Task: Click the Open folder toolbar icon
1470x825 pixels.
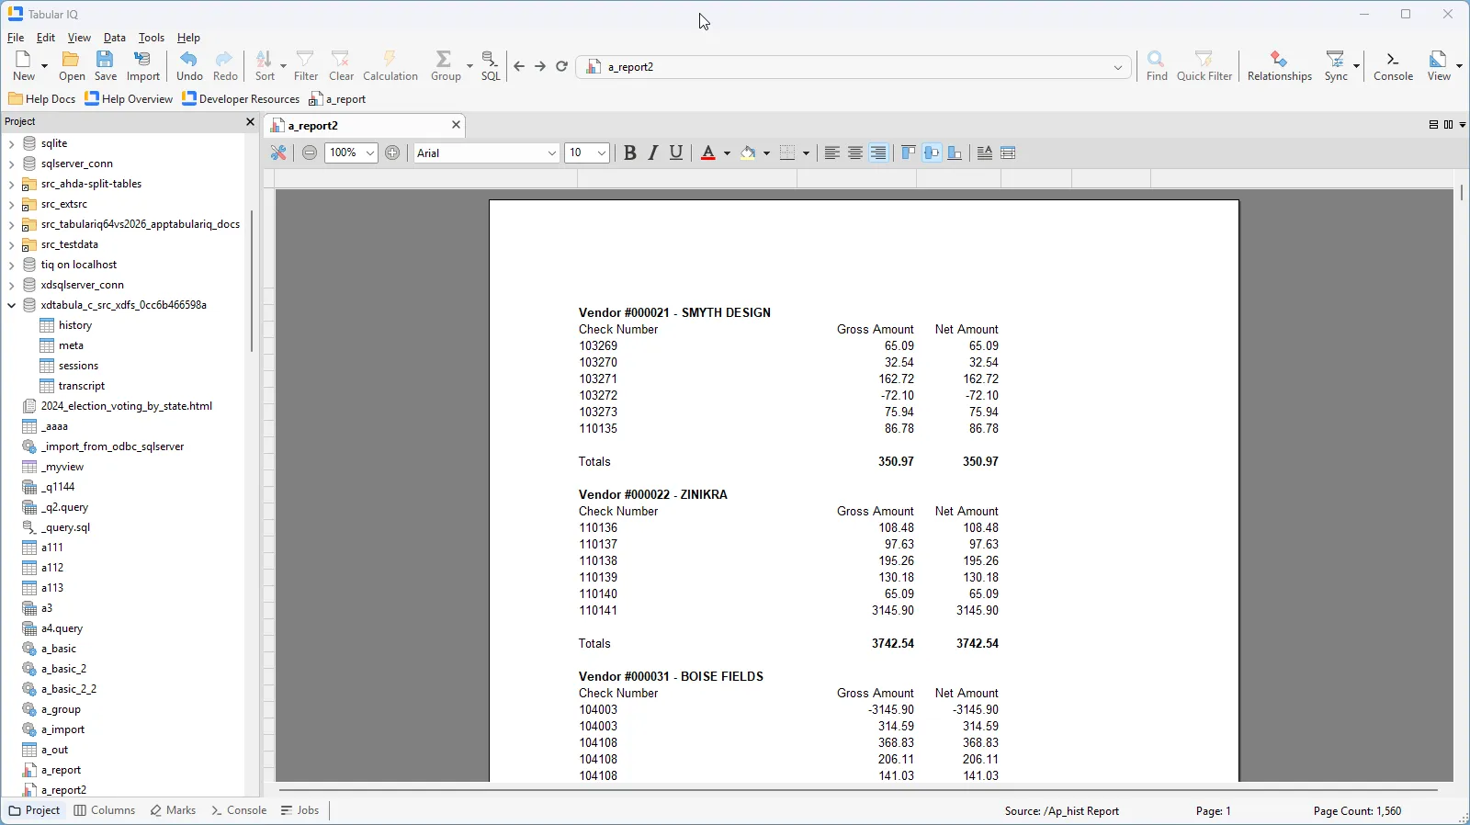Action: click(x=72, y=66)
